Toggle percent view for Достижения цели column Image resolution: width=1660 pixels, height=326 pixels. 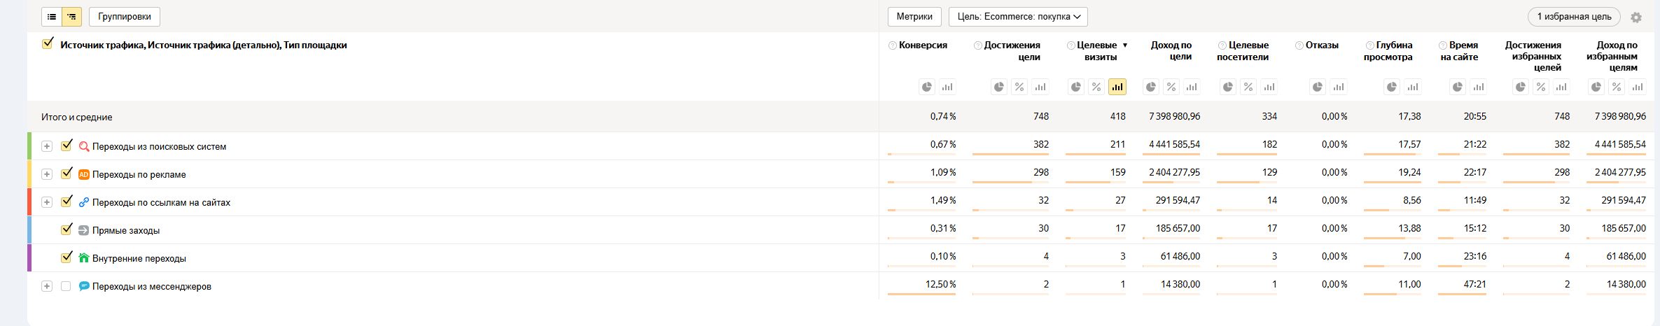click(x=1019, y=87)
